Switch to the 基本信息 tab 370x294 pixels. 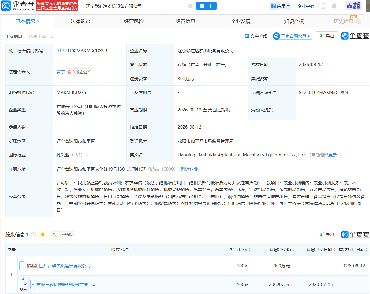tap(27, 21)
